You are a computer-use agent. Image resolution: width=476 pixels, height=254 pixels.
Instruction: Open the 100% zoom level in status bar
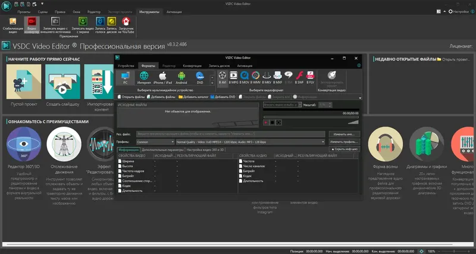click(x=431, y=251)
